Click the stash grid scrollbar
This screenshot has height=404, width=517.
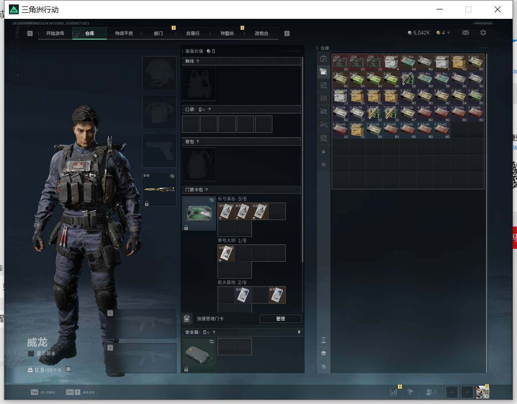tap(486, 213)
